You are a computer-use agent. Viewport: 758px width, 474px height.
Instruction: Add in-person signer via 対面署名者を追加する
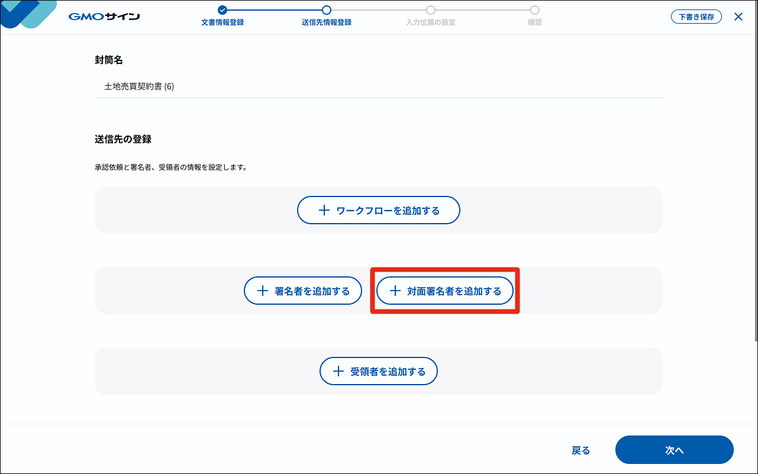pos(445,291)
